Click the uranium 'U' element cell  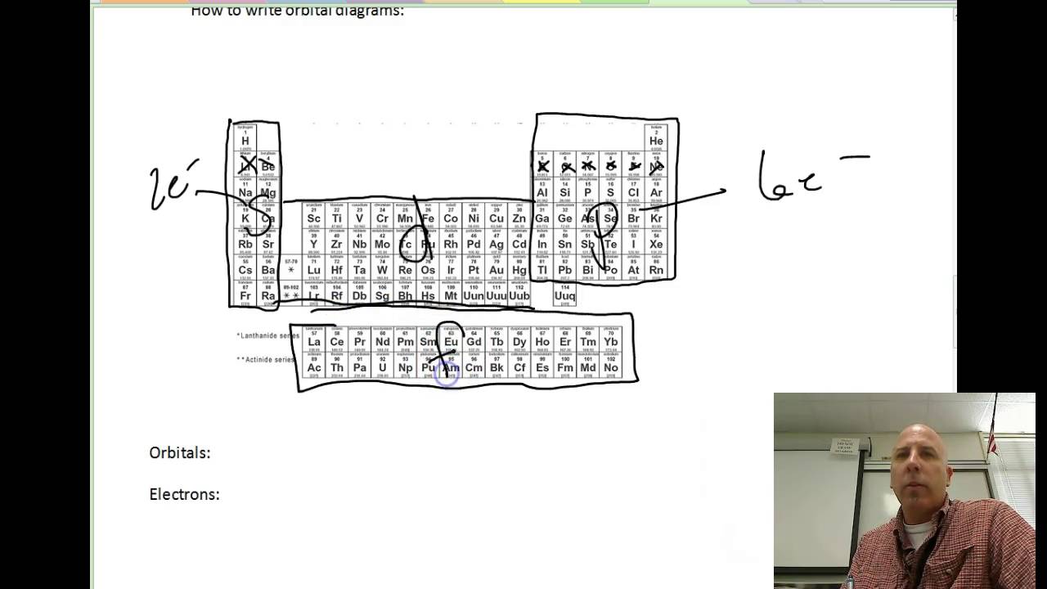[x=382, y=365]
